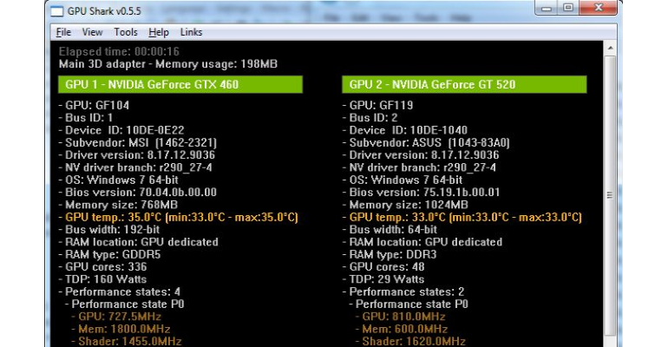Click the GPU Shark window title icon
Screen dimensions: 668x347
(x=57, y=11)
